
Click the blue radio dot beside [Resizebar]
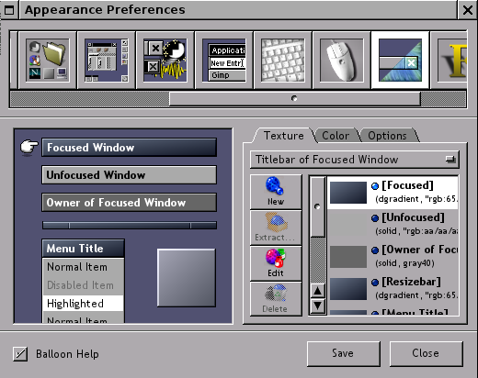point(375,283)
